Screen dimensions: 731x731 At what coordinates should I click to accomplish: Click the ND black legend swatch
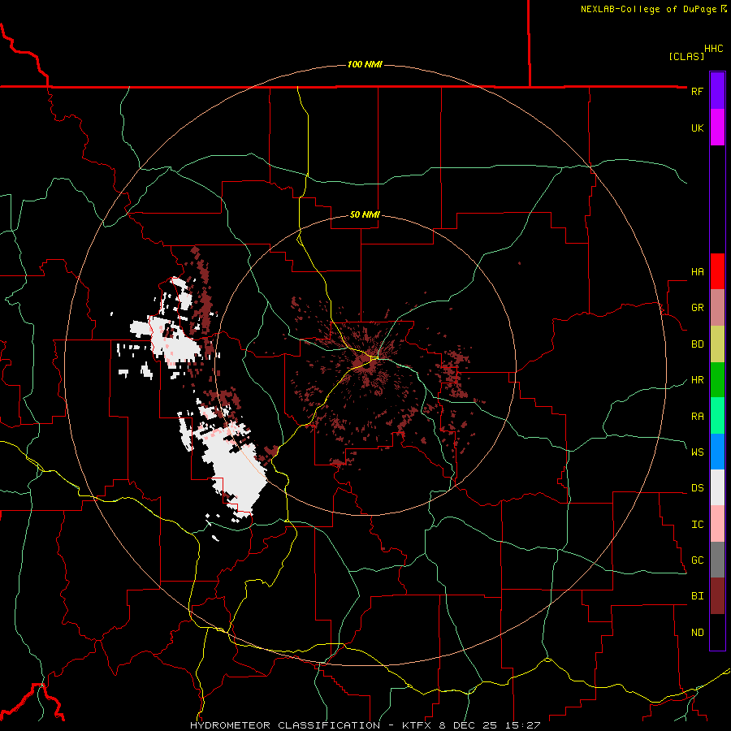(717, 632)
